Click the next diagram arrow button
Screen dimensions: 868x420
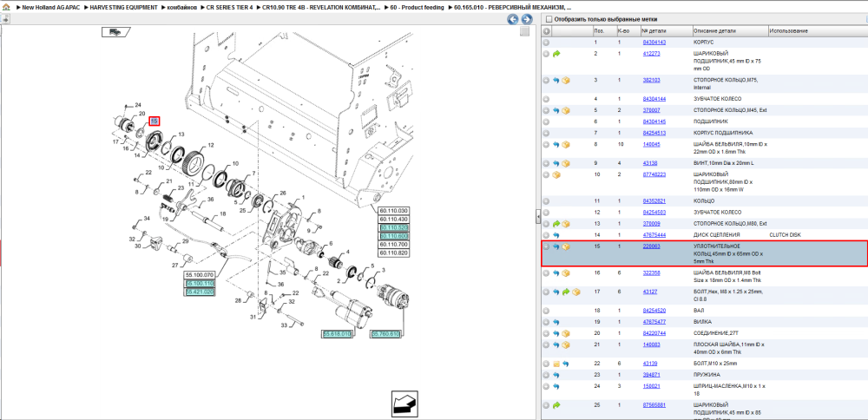527,20
